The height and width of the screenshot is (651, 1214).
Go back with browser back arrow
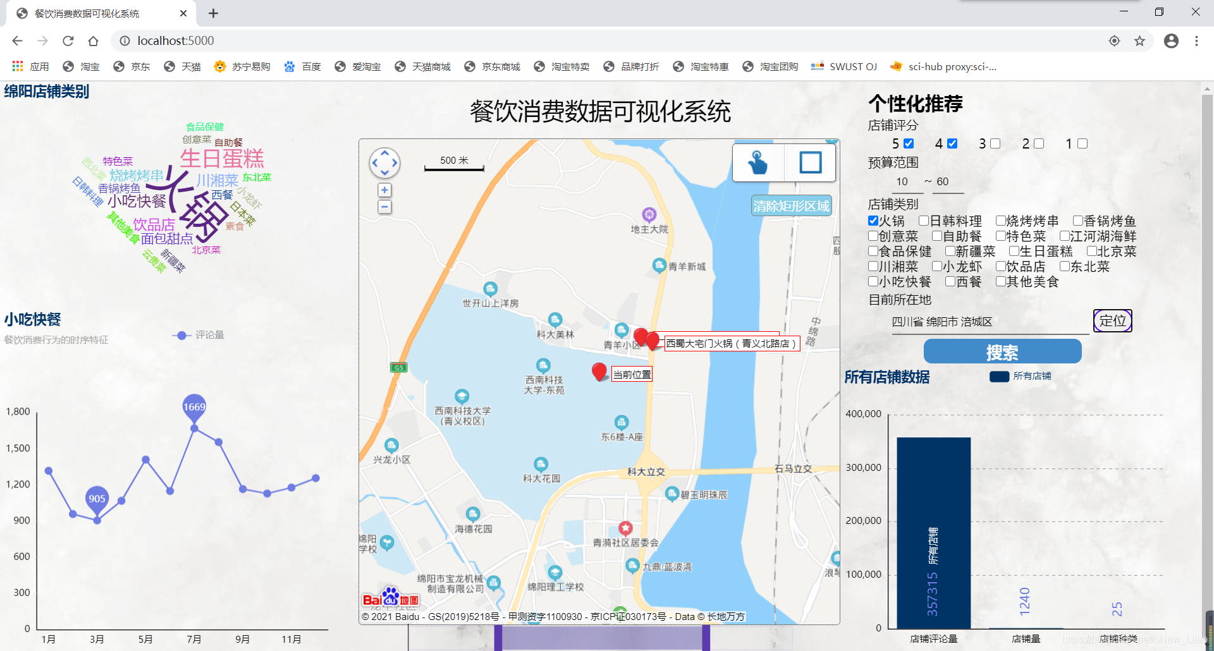click(17, 41)
